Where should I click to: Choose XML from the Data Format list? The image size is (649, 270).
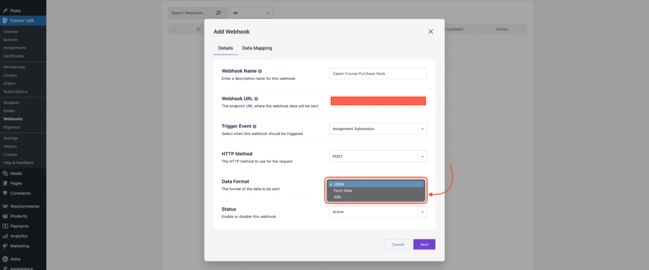(x=338, y=197)
